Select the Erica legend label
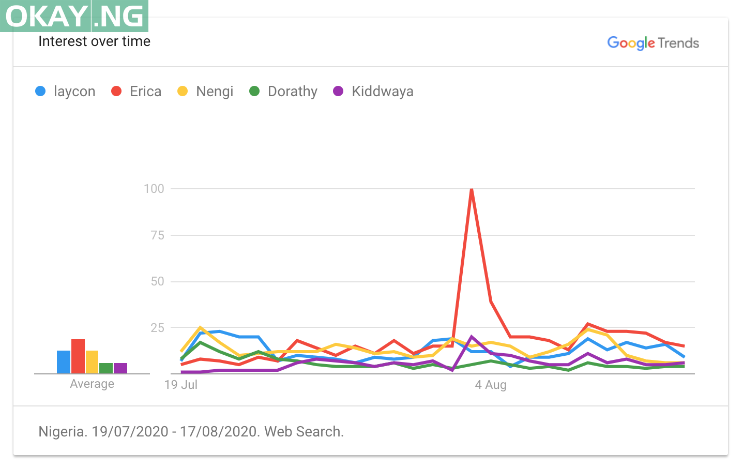The image size is (743, 468). pyautogui.click(x=145, y=92)
